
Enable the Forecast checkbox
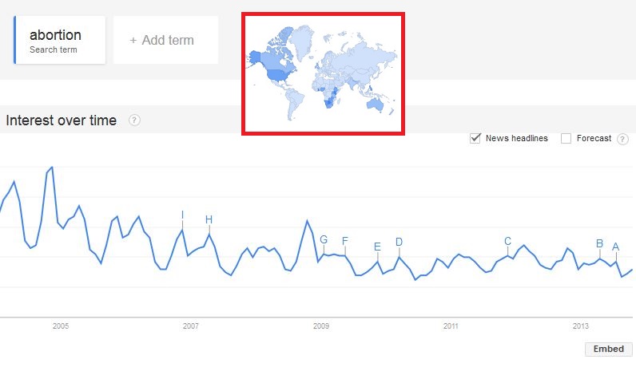[566, 139]
